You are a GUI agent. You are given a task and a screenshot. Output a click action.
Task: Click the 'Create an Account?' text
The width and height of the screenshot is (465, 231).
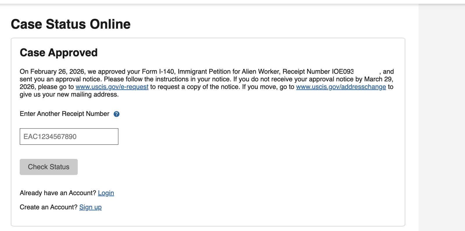pyautogui.click(x=49, y=207)
